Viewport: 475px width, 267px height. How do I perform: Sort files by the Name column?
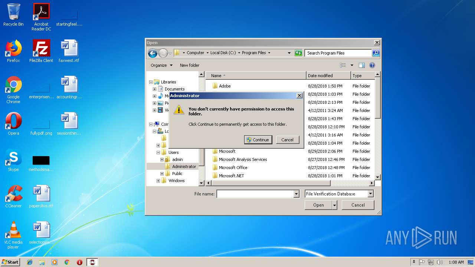coord(256,76)
